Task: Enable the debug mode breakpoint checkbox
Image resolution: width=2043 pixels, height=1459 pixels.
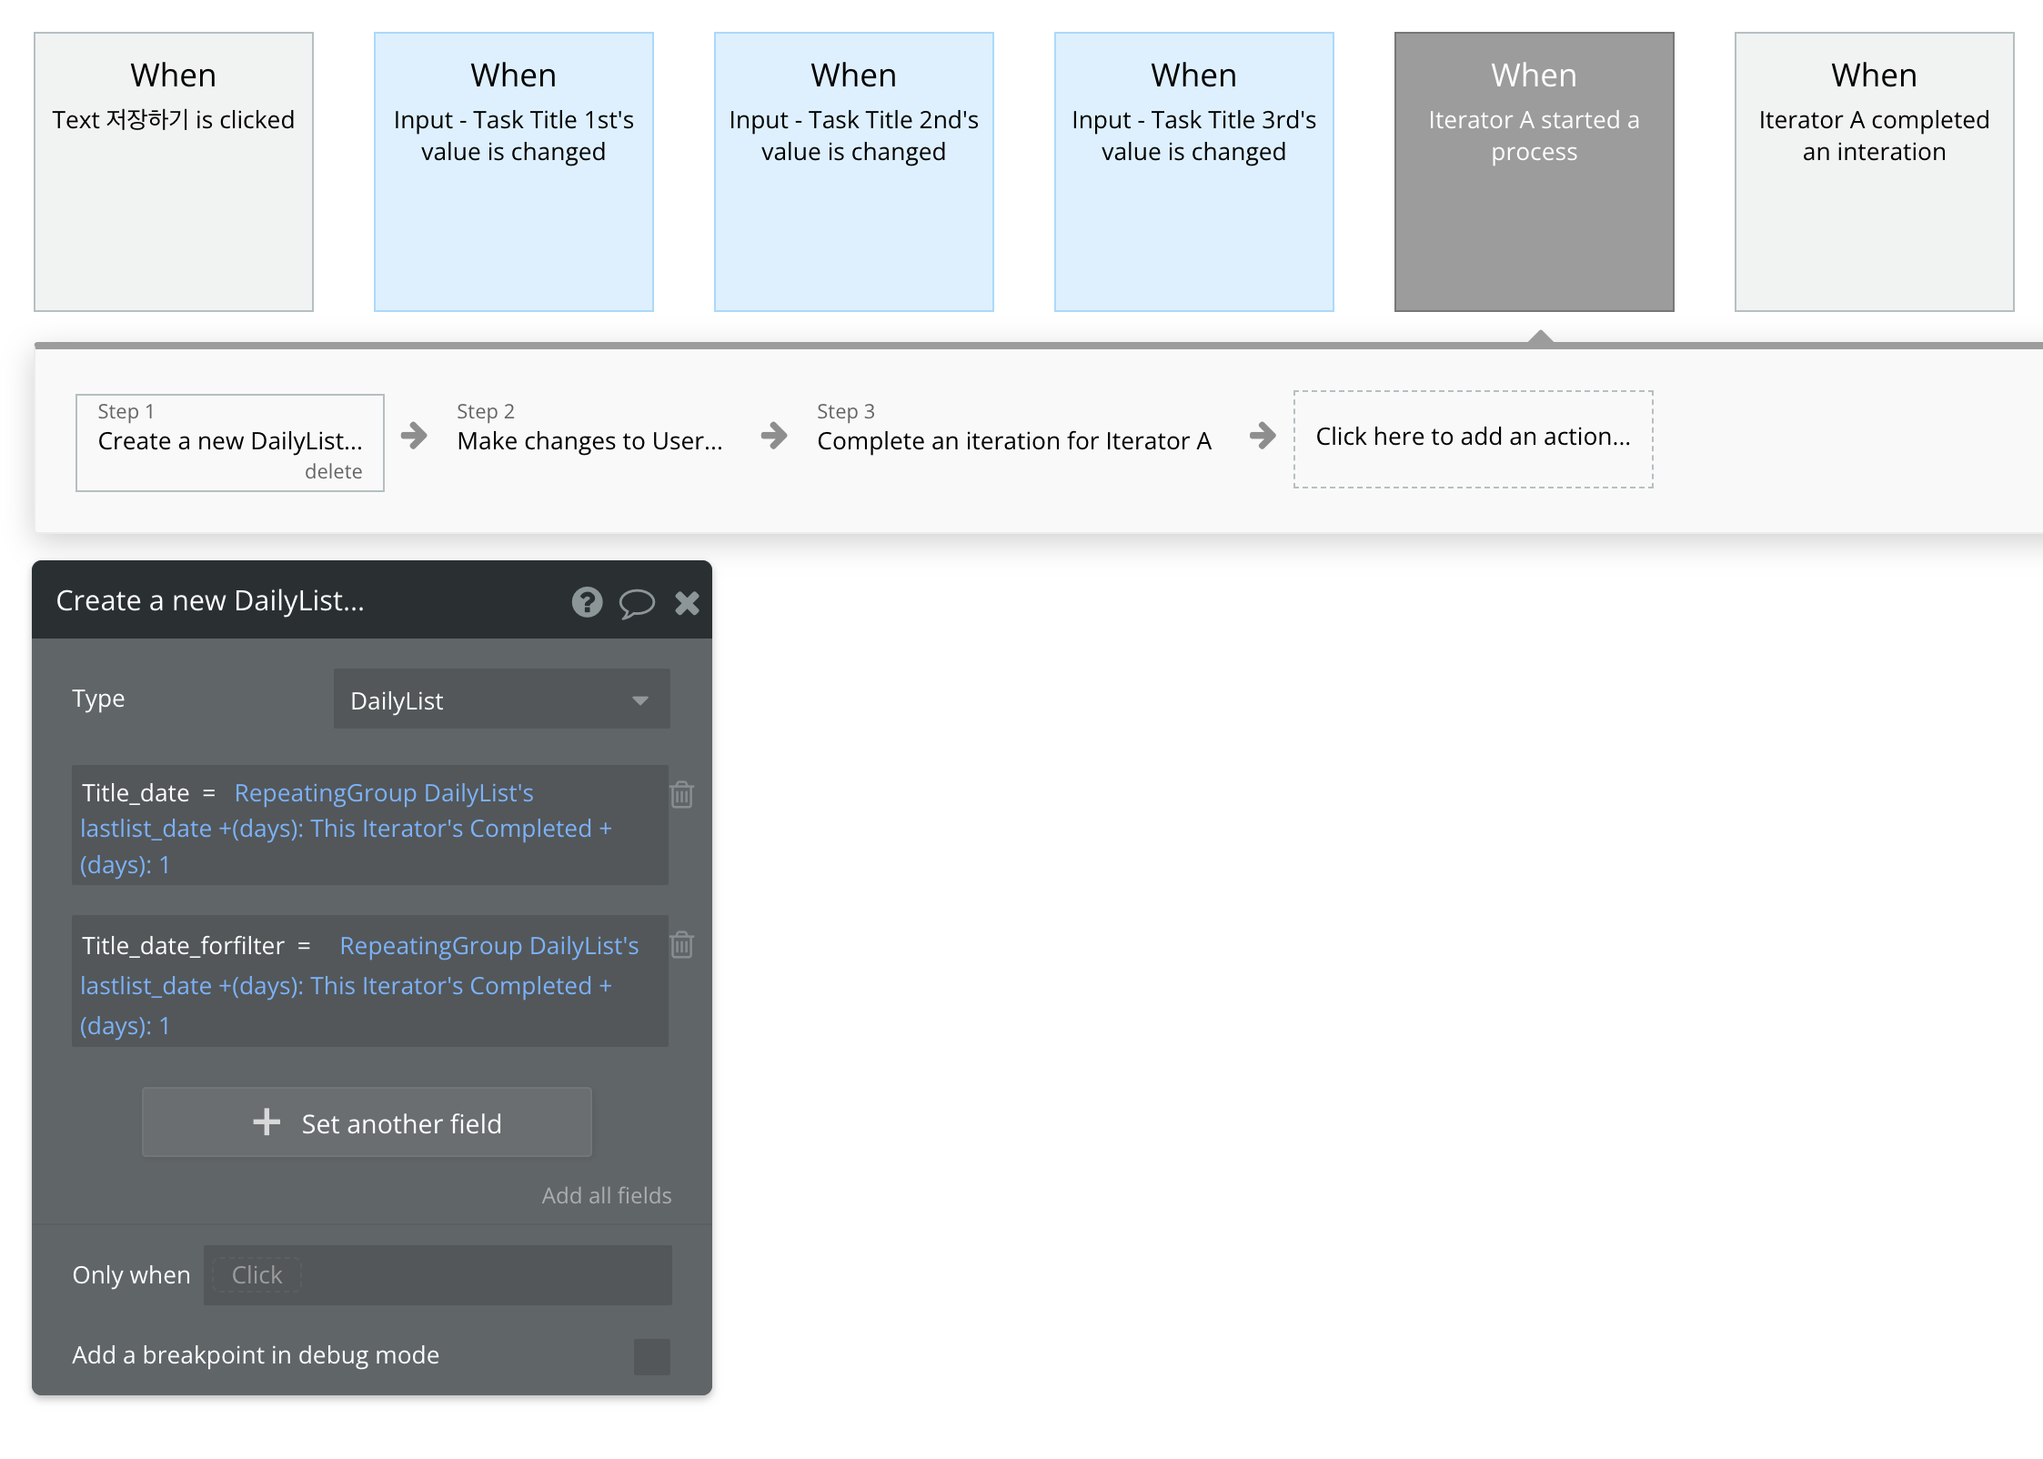Action: 651,1356
